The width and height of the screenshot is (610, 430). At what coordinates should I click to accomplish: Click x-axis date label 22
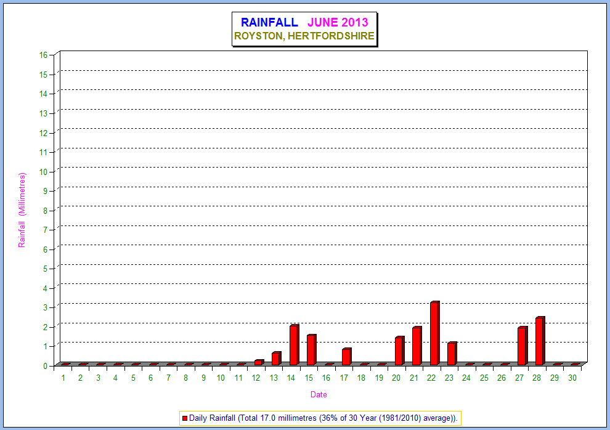coord(431,378)
